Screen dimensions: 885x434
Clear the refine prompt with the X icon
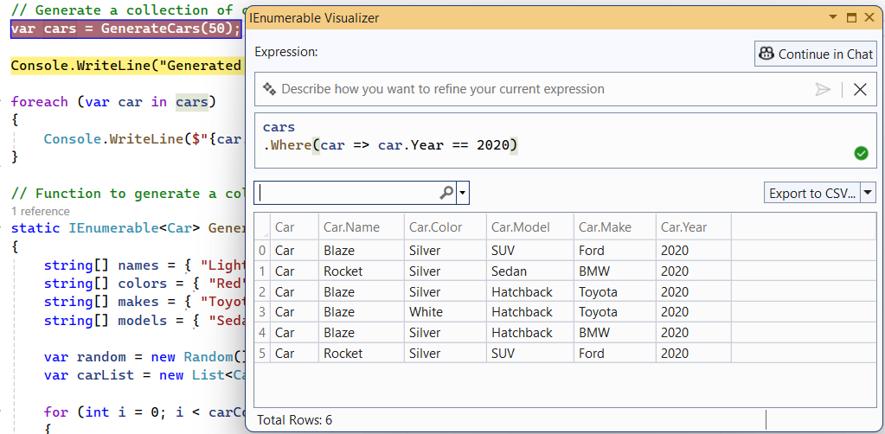[860, 89]
